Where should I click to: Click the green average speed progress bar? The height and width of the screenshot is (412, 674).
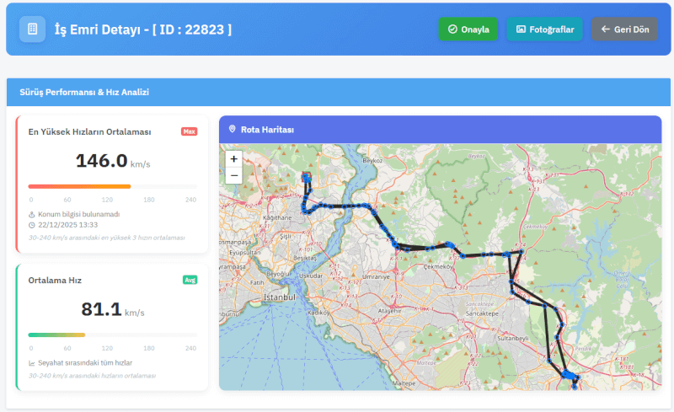pos(56,334)
